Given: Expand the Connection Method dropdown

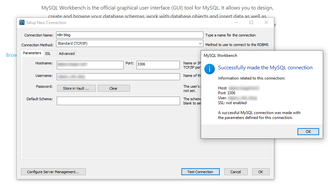Looking at the screenshot, I should click(200, 43).
